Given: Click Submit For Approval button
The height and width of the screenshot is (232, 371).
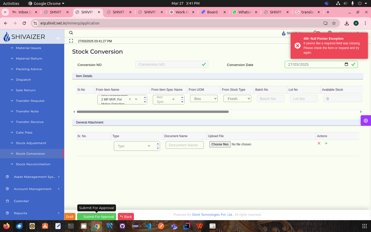Looking at the screenshot, I should point(97,217).
